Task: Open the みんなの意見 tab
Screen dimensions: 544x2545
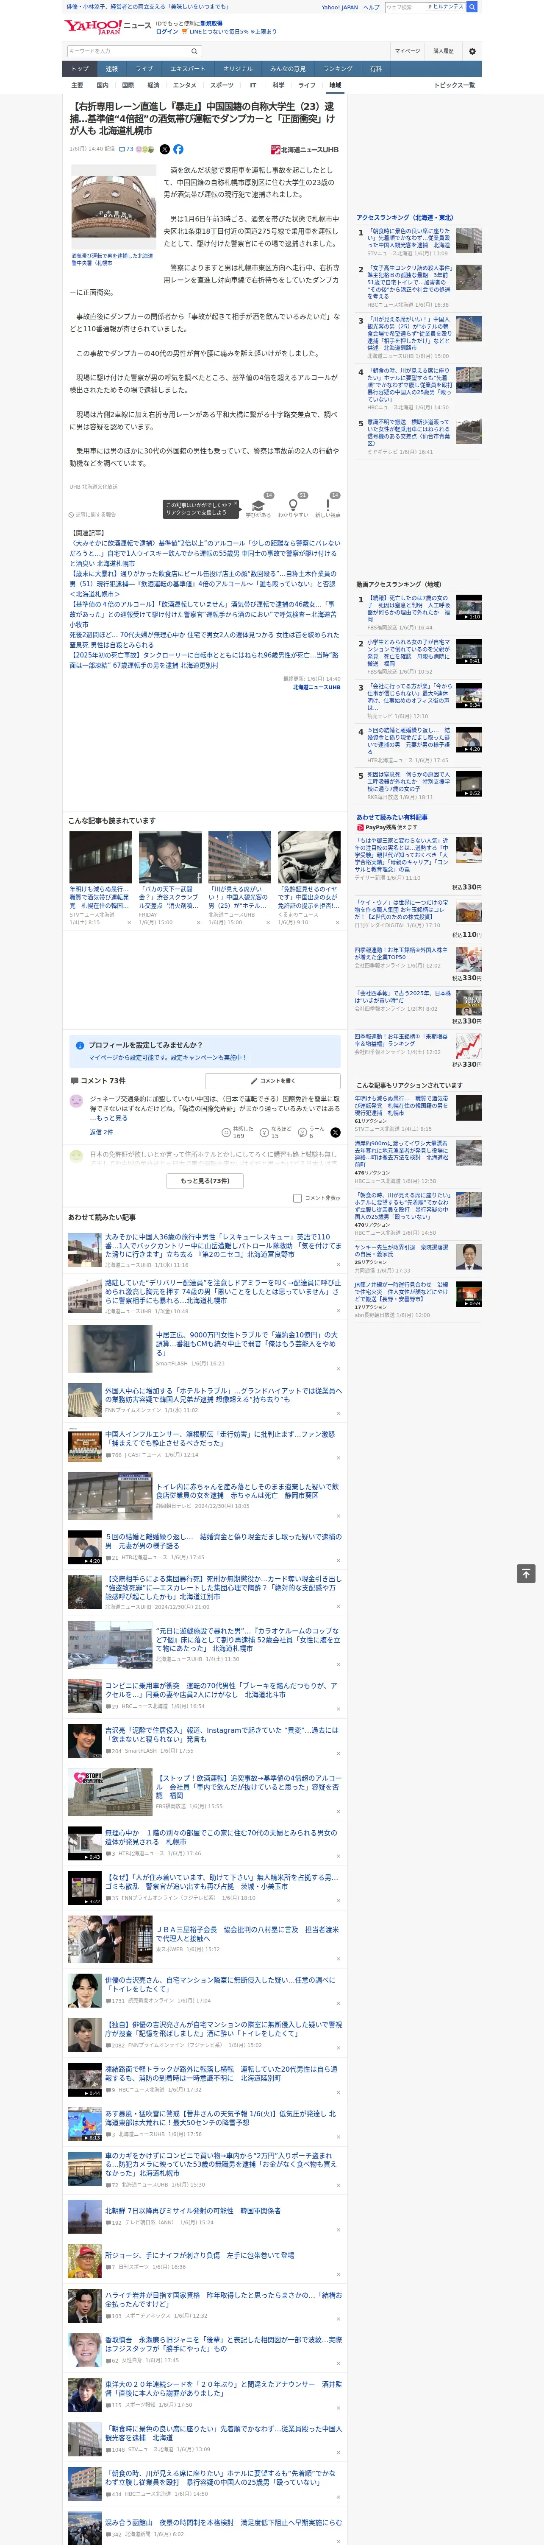Action: [288, 69]
